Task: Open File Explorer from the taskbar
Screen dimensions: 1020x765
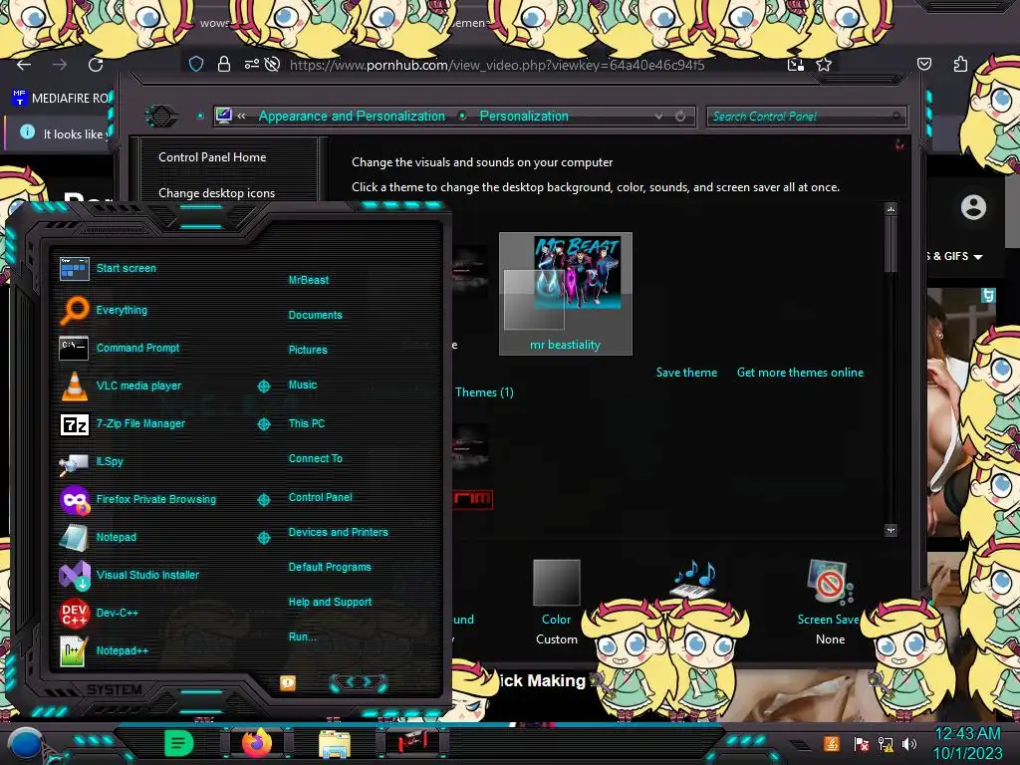Action: (335, 744)
